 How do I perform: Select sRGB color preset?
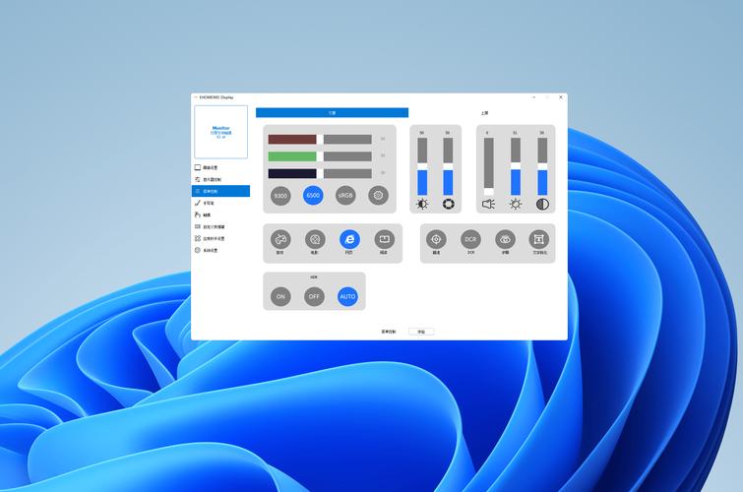click(345, 195)
